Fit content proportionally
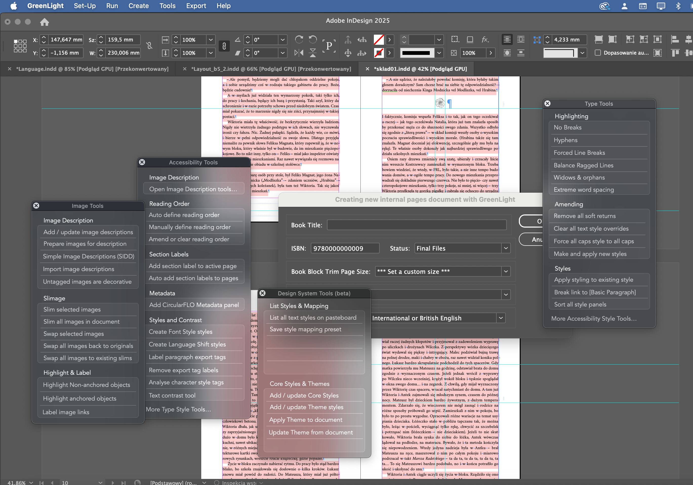This screenshot has width=693, height=485. coord(613,39)
